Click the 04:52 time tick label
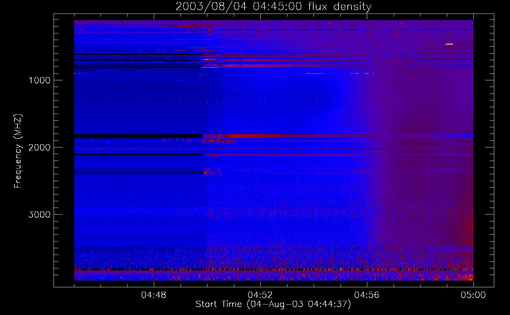Viewport: 510px width, 315px height. click(260, 295)
